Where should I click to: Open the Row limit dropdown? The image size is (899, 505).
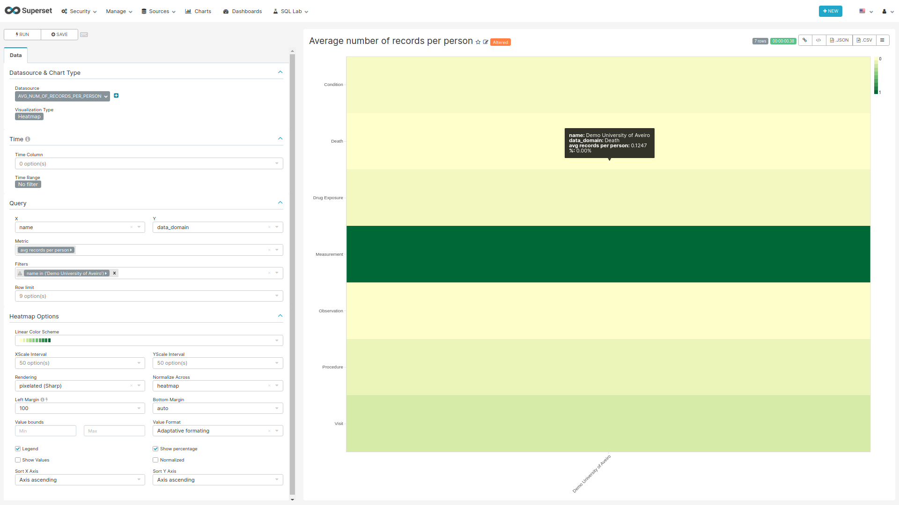[149, 296]
